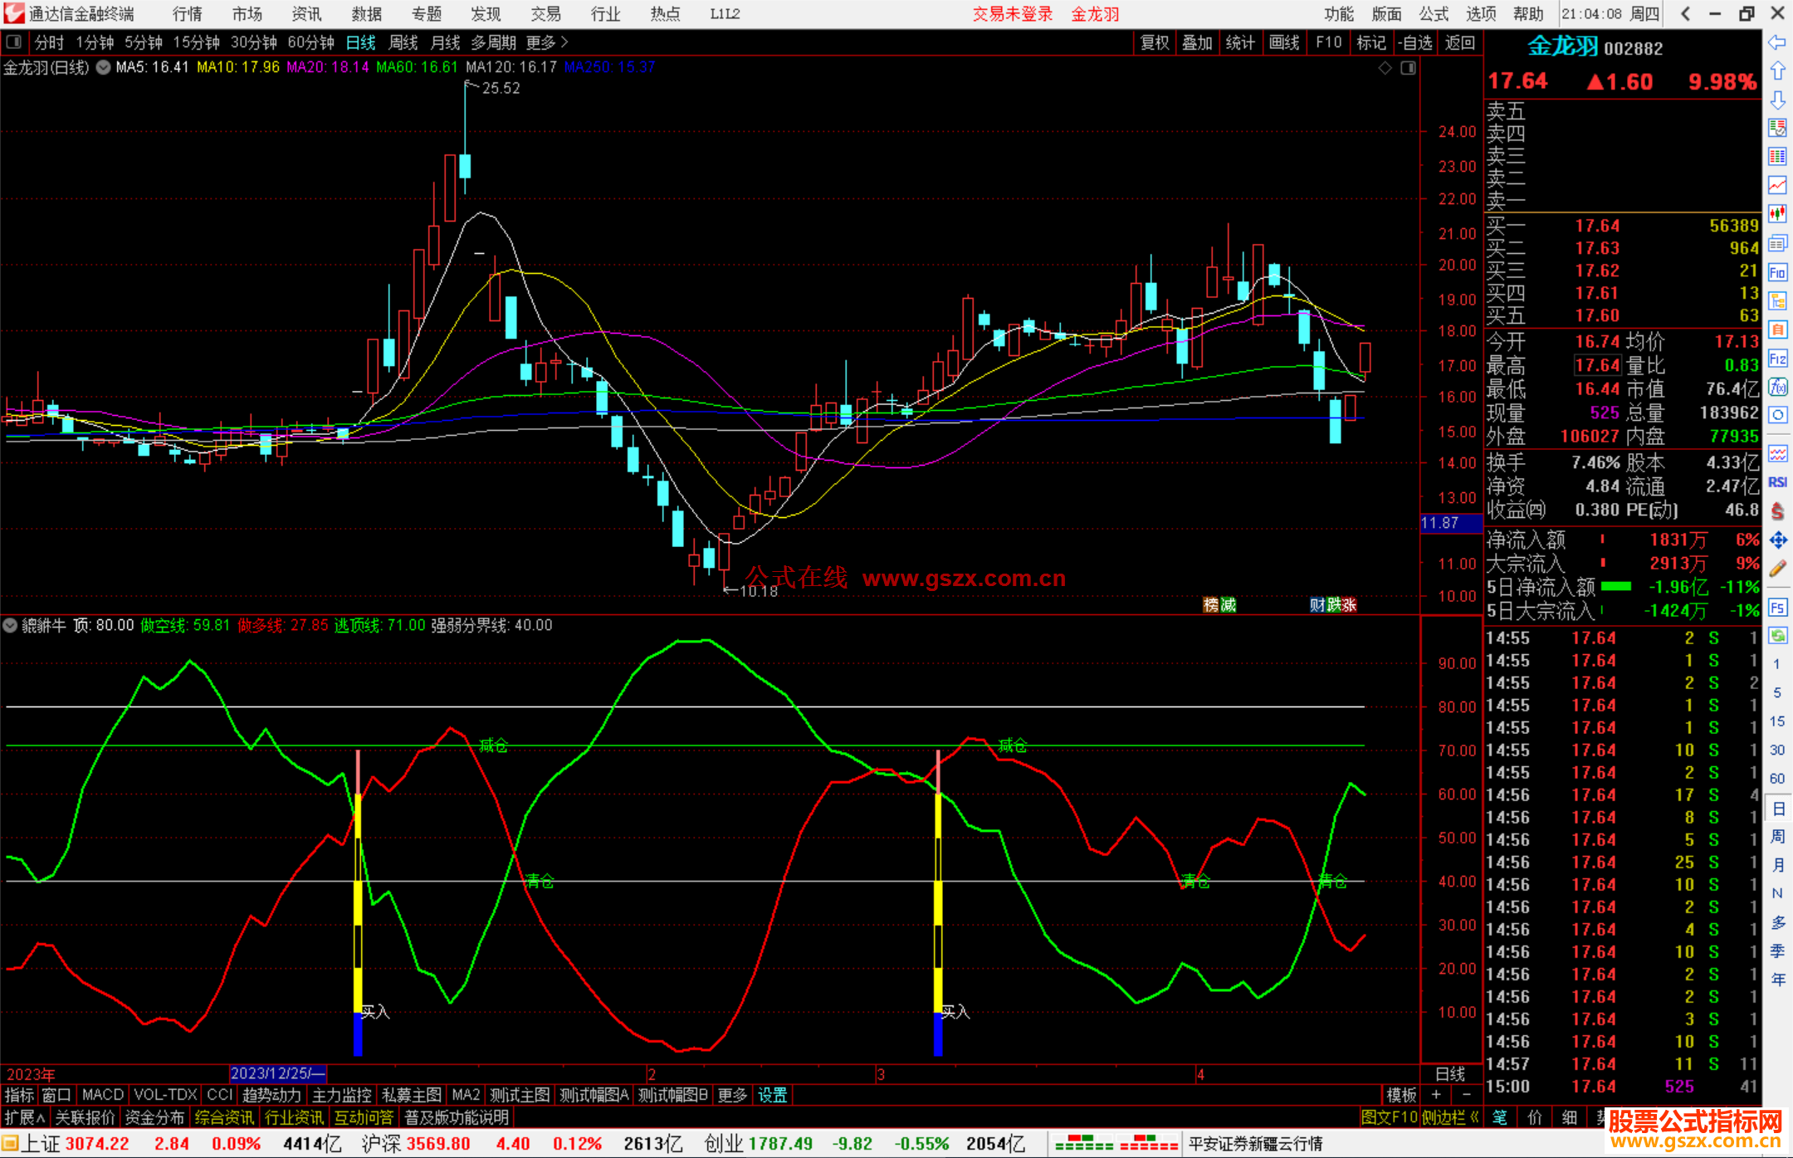
Task: Click the f(x) formula sidebar icon
Action: pos(1777,387)
